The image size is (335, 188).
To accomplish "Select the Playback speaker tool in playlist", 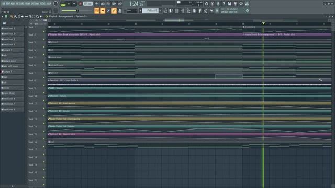I will [x=41, y=16].
